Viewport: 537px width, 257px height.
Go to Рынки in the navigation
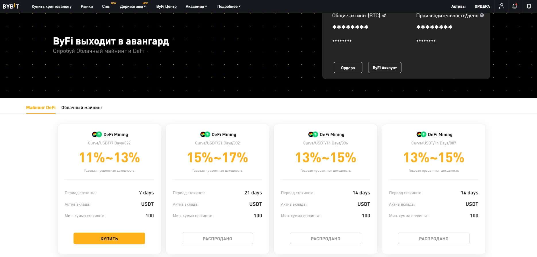(87, 6)
